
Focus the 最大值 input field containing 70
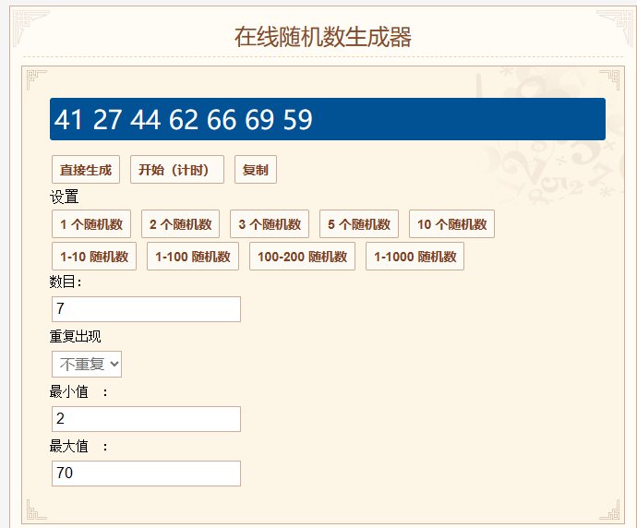[146, 474]
